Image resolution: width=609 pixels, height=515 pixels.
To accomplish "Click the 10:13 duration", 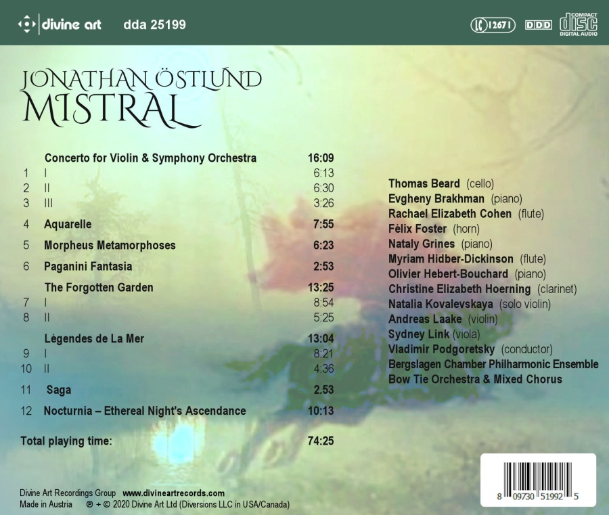I will click(321, 411).
